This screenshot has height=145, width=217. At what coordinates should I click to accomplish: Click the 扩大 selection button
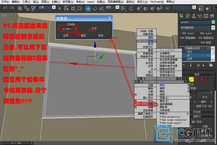tap(205, 97)
